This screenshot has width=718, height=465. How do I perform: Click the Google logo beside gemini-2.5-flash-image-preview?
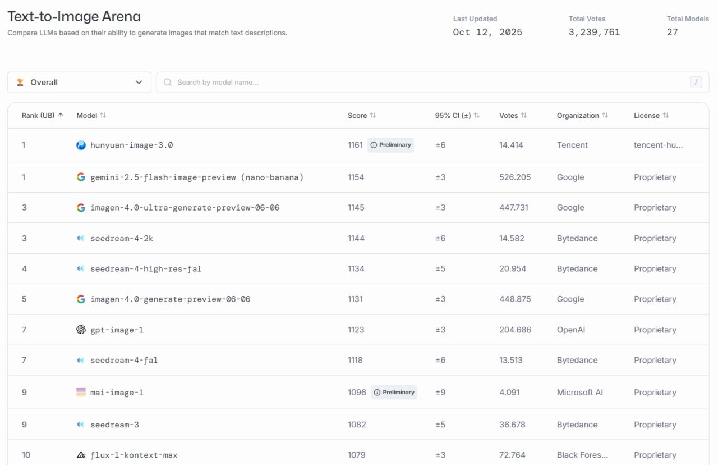pos(81,177)
